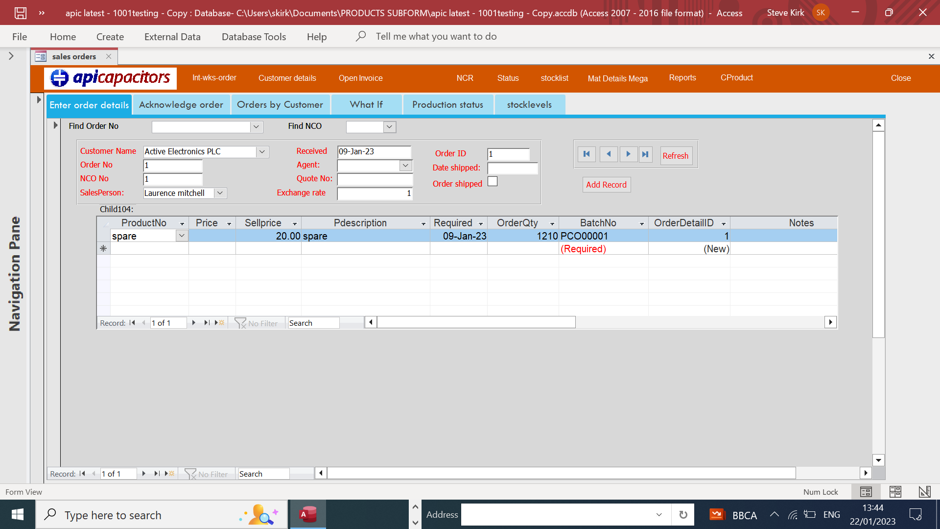
Task: Open the notification center icon
Action: (916, 514)
